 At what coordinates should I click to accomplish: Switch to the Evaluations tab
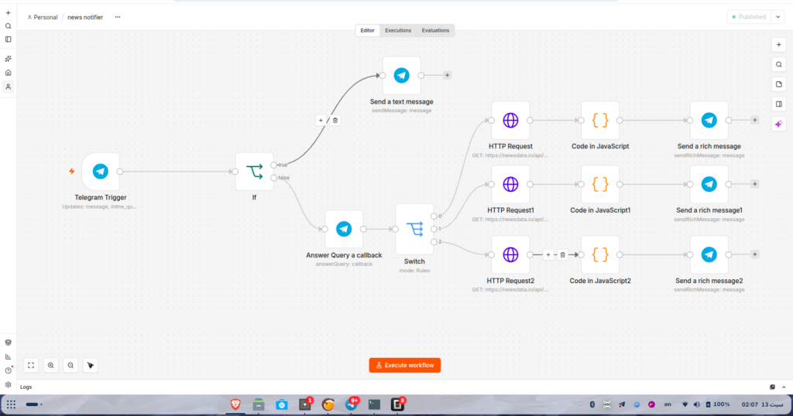(435, 30)
